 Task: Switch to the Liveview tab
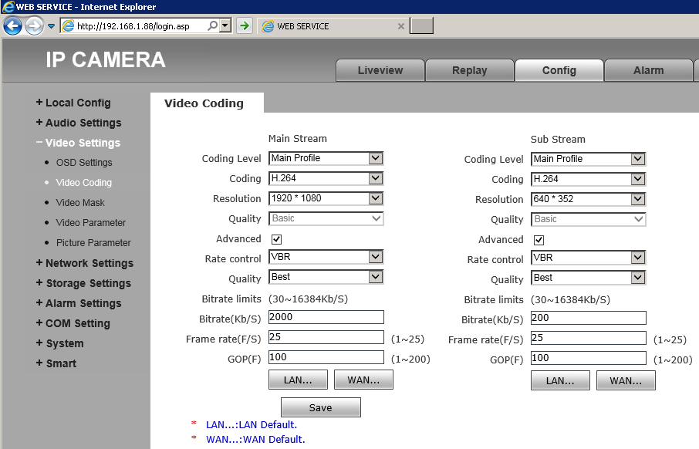click(380, 70)
